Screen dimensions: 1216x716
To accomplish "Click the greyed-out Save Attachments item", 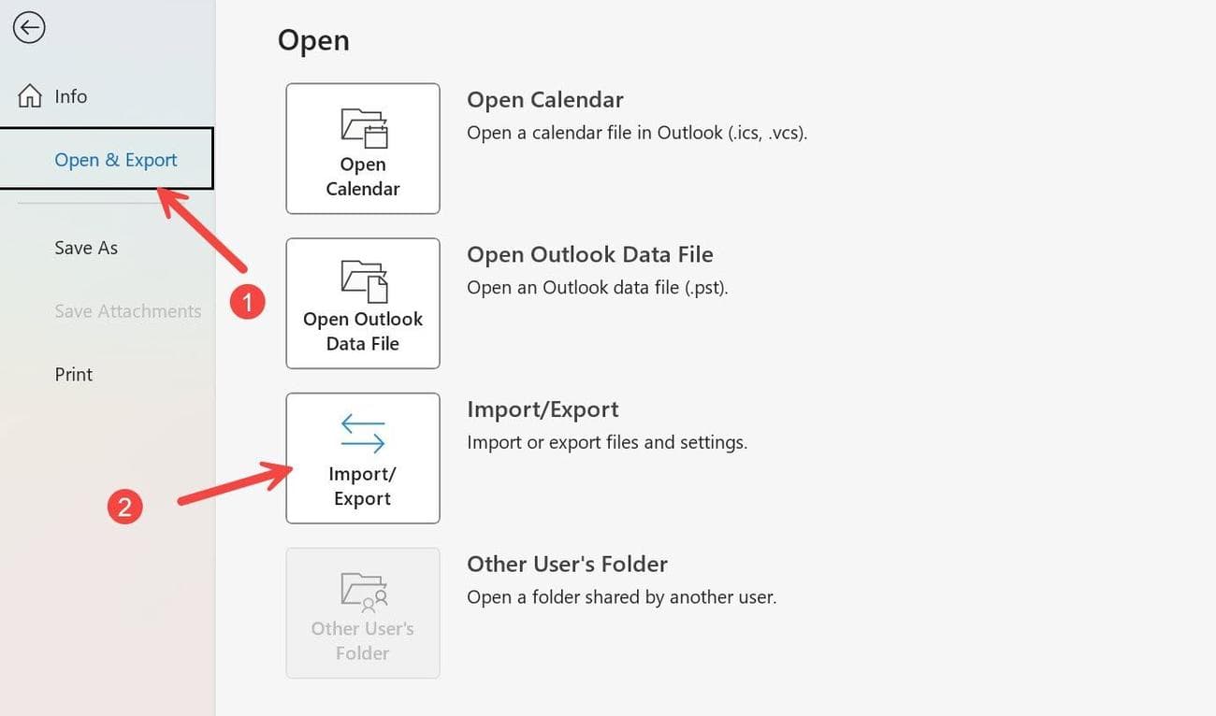I will pos(127,311).
